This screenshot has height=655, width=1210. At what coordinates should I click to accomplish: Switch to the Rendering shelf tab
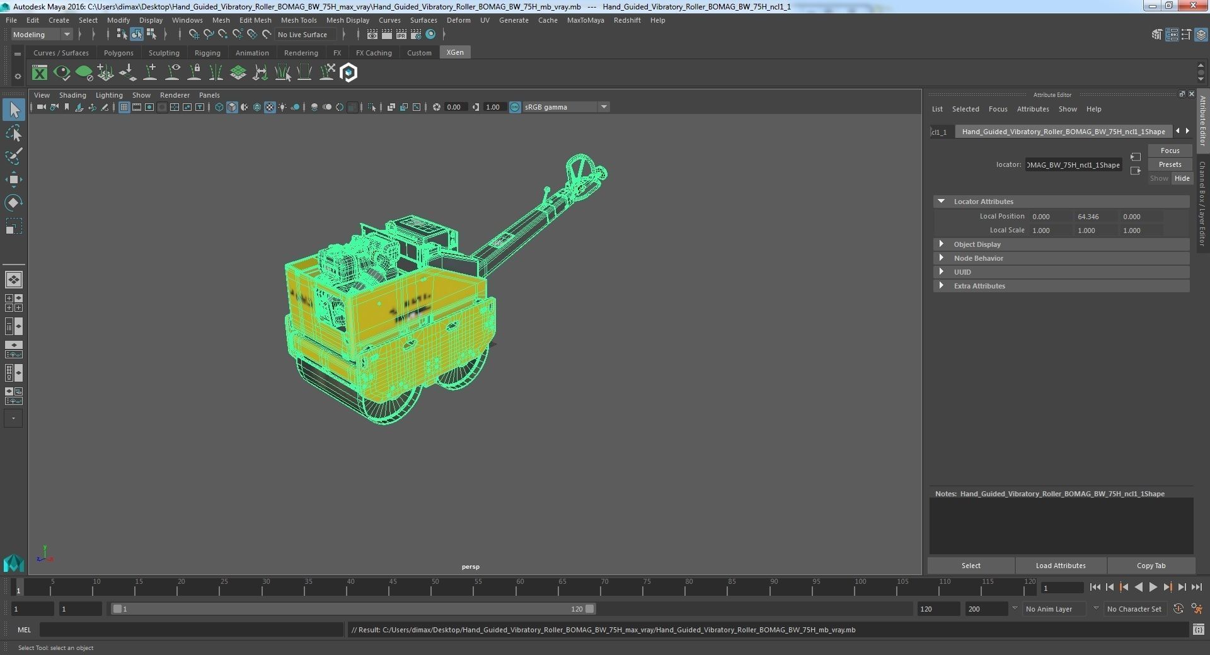[301, 53]
